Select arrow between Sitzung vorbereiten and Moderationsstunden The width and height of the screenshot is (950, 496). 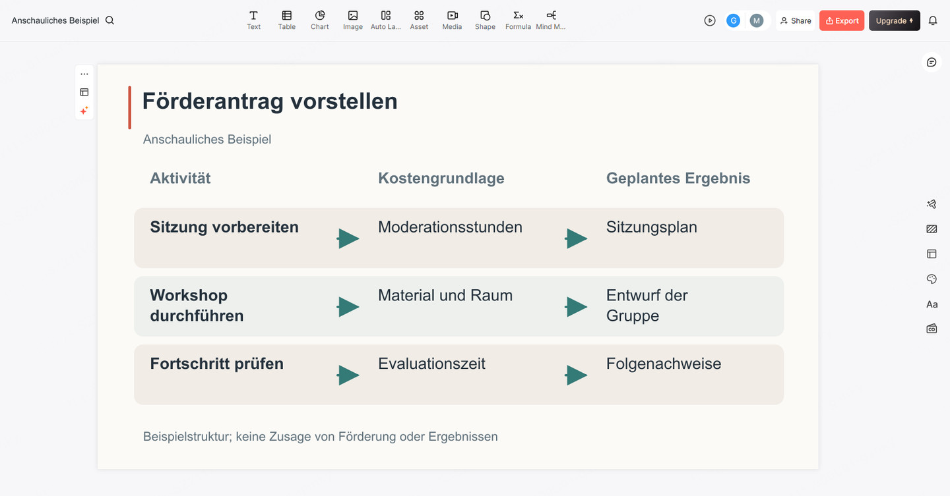tap(348, 238)
